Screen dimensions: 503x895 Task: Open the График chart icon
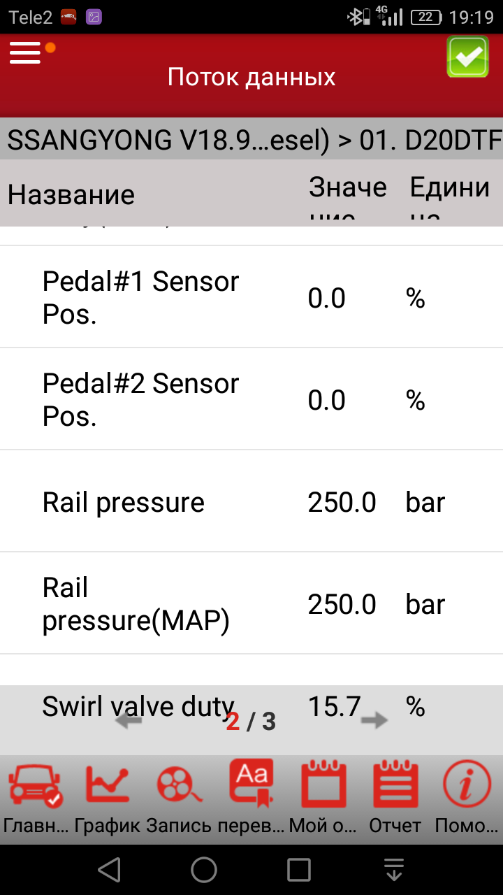(107, 787)
